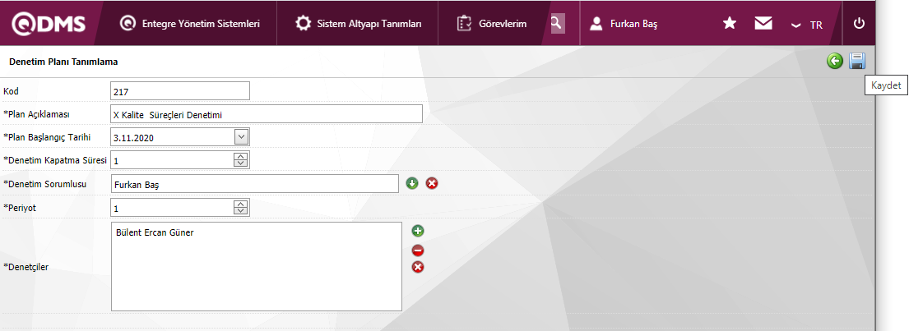Image resolution: width=909 pixels, height=331 pixels.
Task: Click the favorites star icon
Action: coord(729,24)
